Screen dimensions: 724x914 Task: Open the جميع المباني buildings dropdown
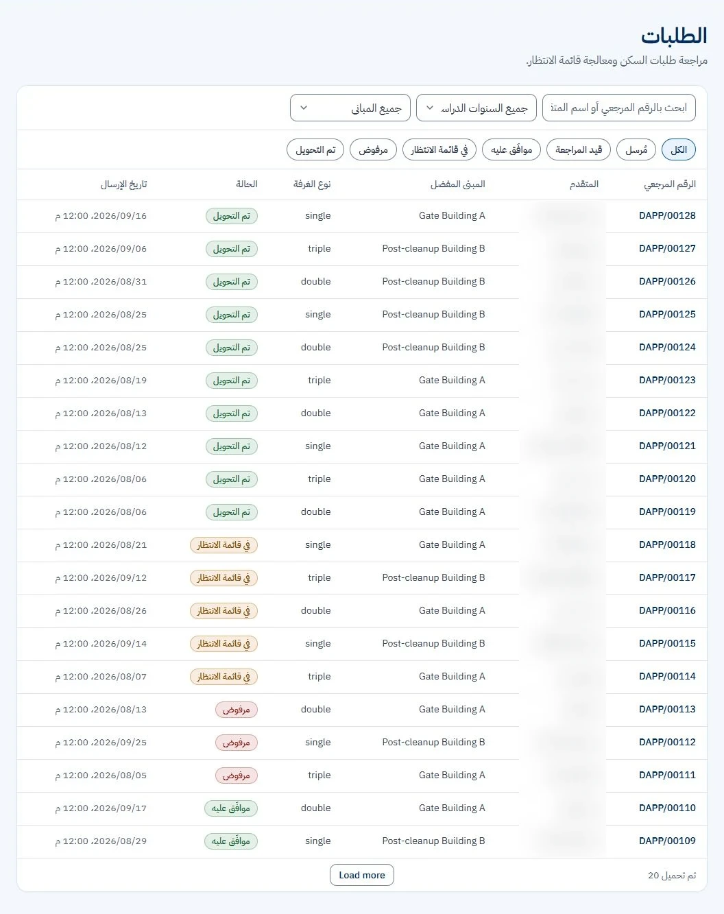350,108
